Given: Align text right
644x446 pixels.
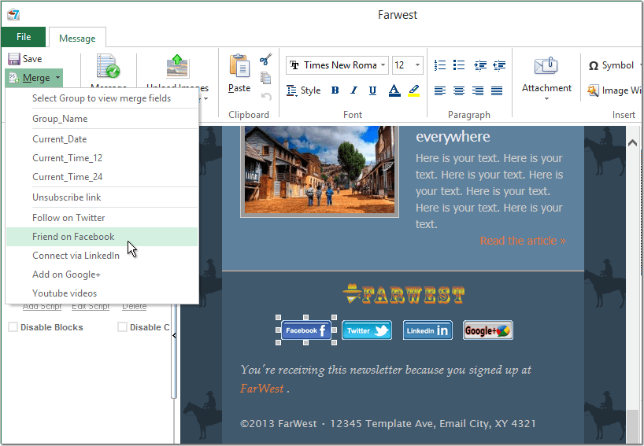Looking at the screenshot, I should (x=478, y=90).
